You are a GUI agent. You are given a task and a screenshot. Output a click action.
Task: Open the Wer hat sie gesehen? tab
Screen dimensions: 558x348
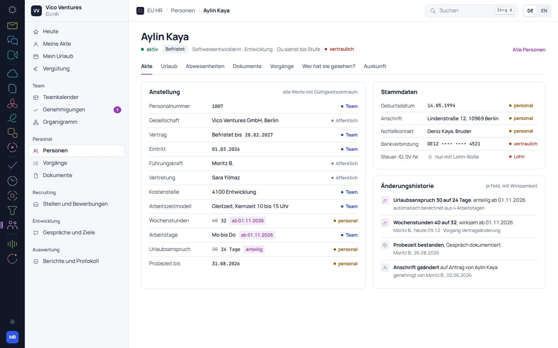coord(329,67)
